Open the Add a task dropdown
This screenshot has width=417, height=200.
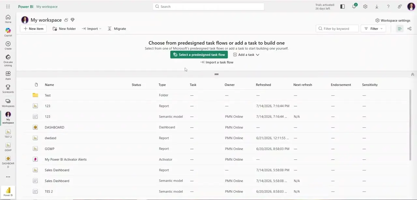coord(246,55)
